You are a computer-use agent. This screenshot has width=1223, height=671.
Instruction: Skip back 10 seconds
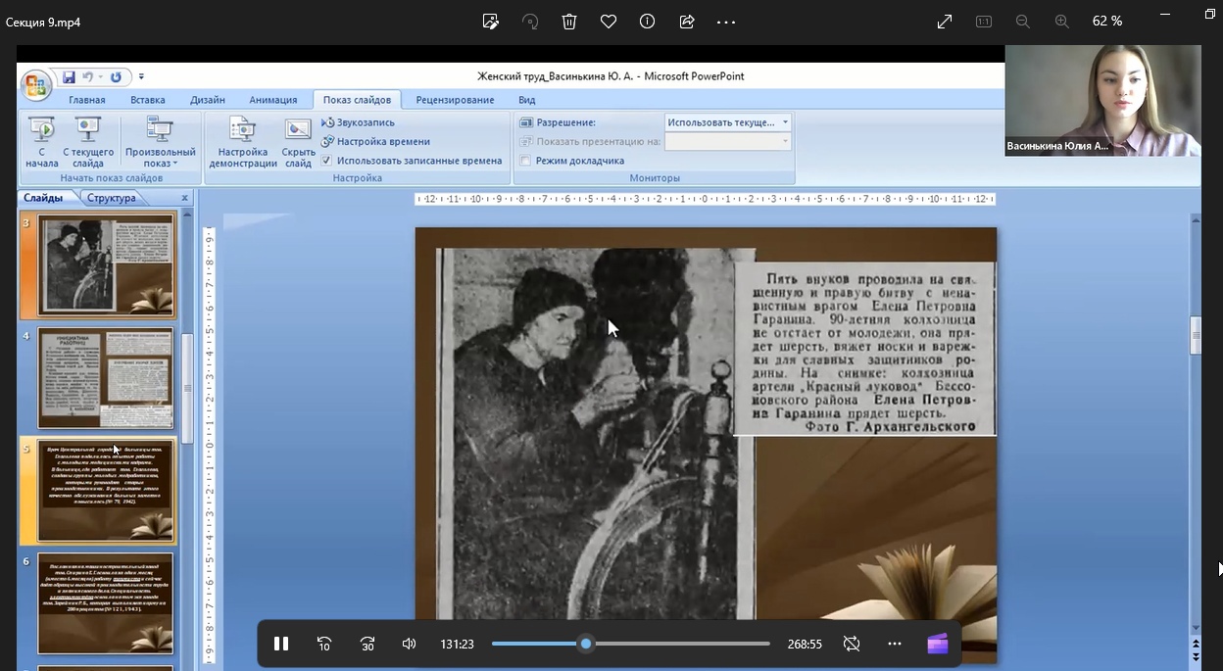[x=324, y=644]
